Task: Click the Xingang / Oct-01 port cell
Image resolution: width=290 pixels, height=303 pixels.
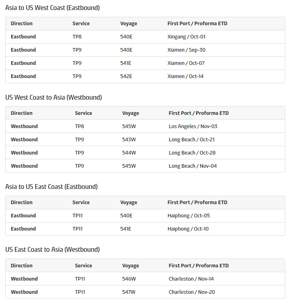Action: click(186, 37)
